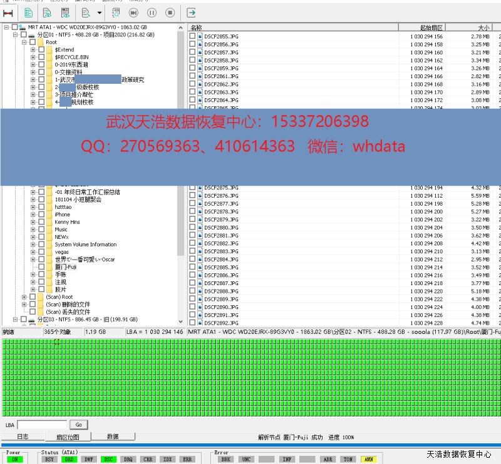Switch to the 数据 tab
Image resolution: width=501 pixels, height=464 pixels.
pos(113,436)
